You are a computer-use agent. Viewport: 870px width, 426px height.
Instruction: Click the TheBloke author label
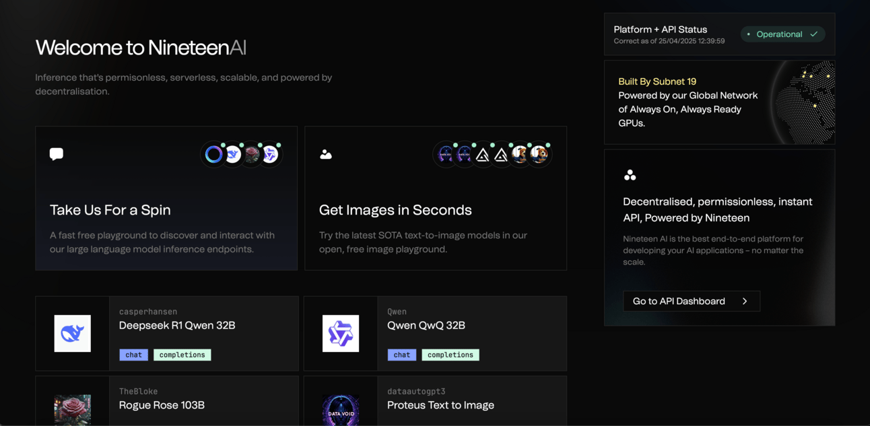pos(138,391)
